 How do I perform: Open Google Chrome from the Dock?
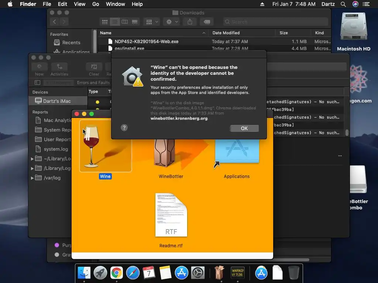coord(116,273)
